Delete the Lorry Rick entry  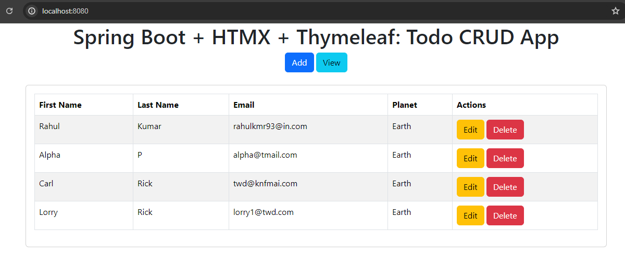pyautogui.click(x=505, y=215)
